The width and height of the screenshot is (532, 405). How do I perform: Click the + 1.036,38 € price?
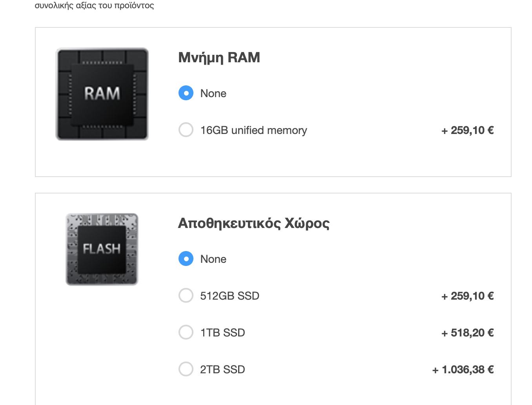[463, 370]
